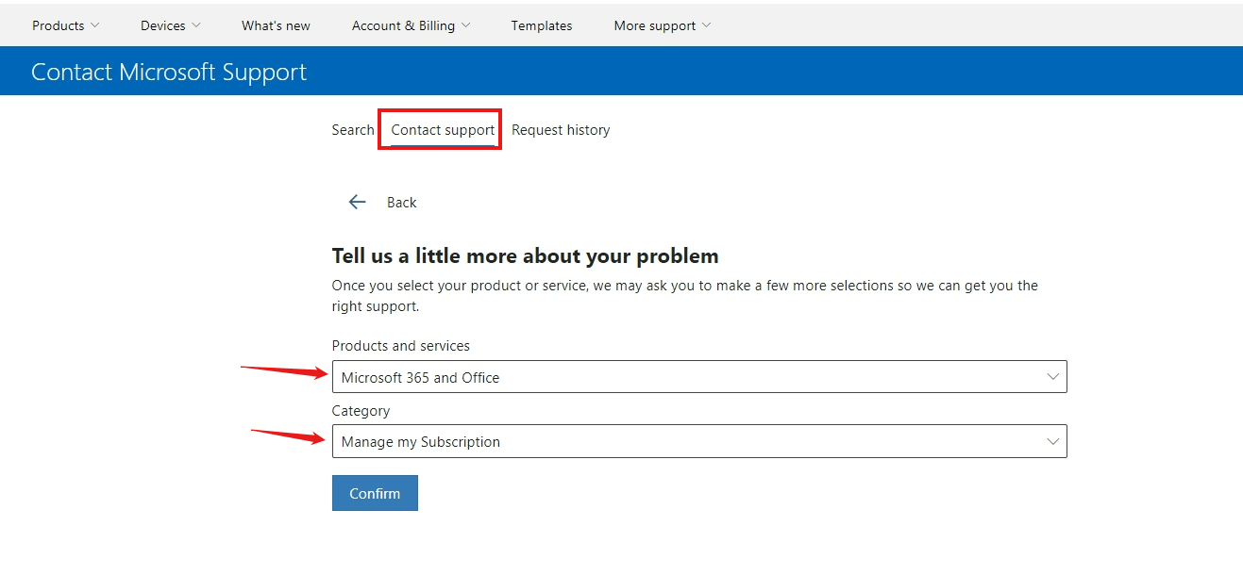Open Templates from the top menu
This screenshot has height=575, width=1243.
[541, 25]
